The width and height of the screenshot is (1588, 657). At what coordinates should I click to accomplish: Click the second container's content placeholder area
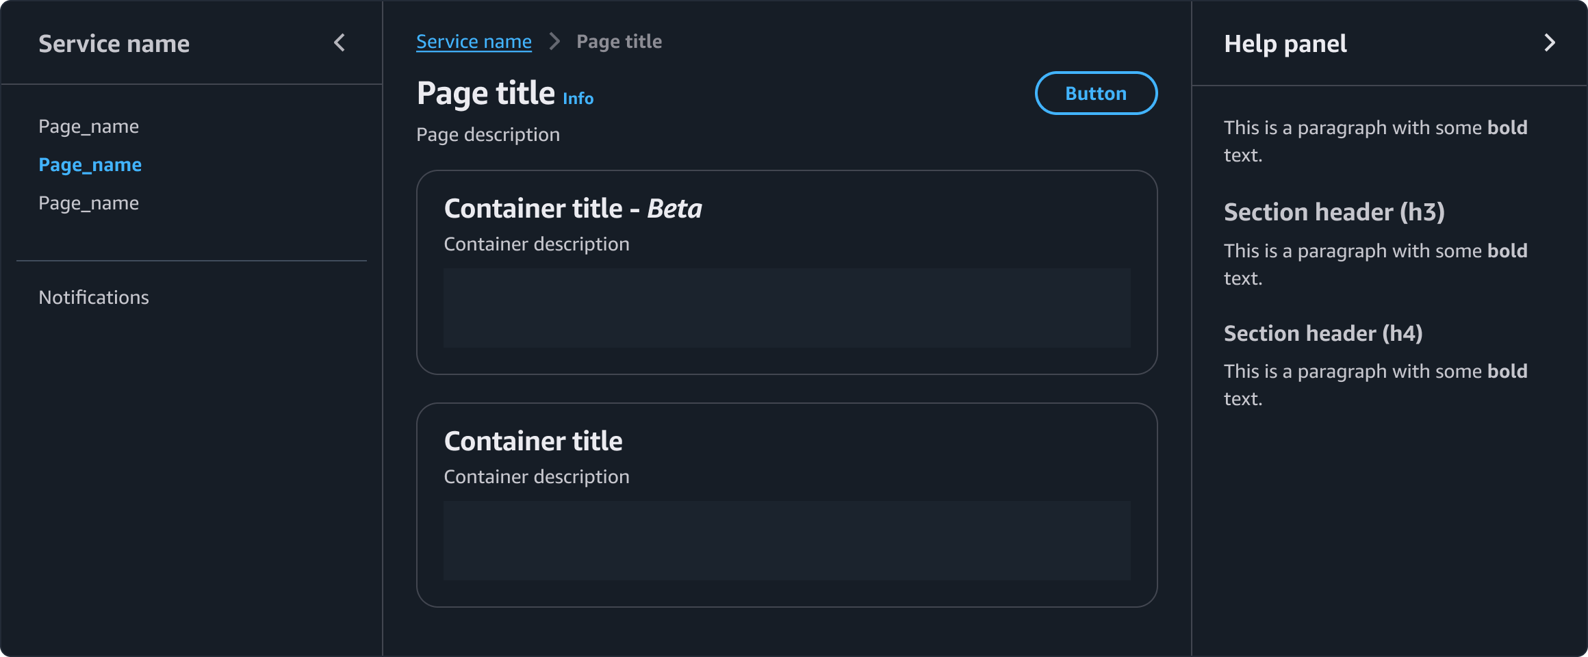786,541
